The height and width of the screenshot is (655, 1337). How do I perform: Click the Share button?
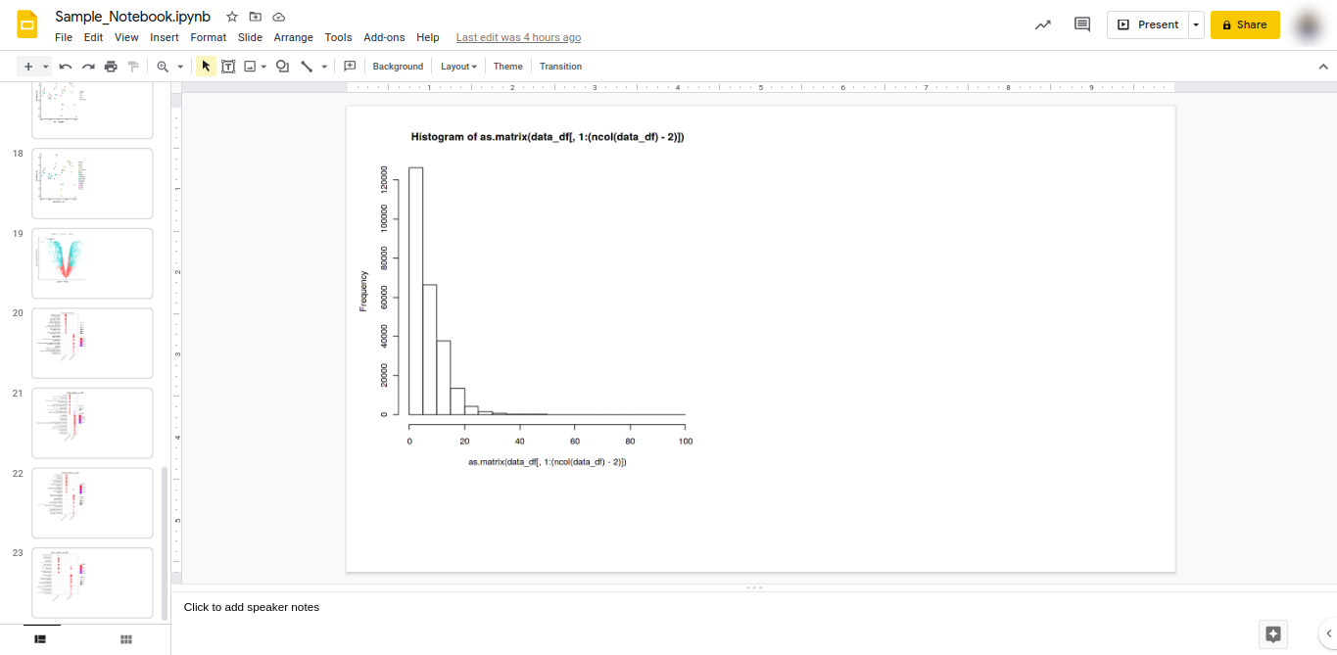click(x=1244, y=24)
